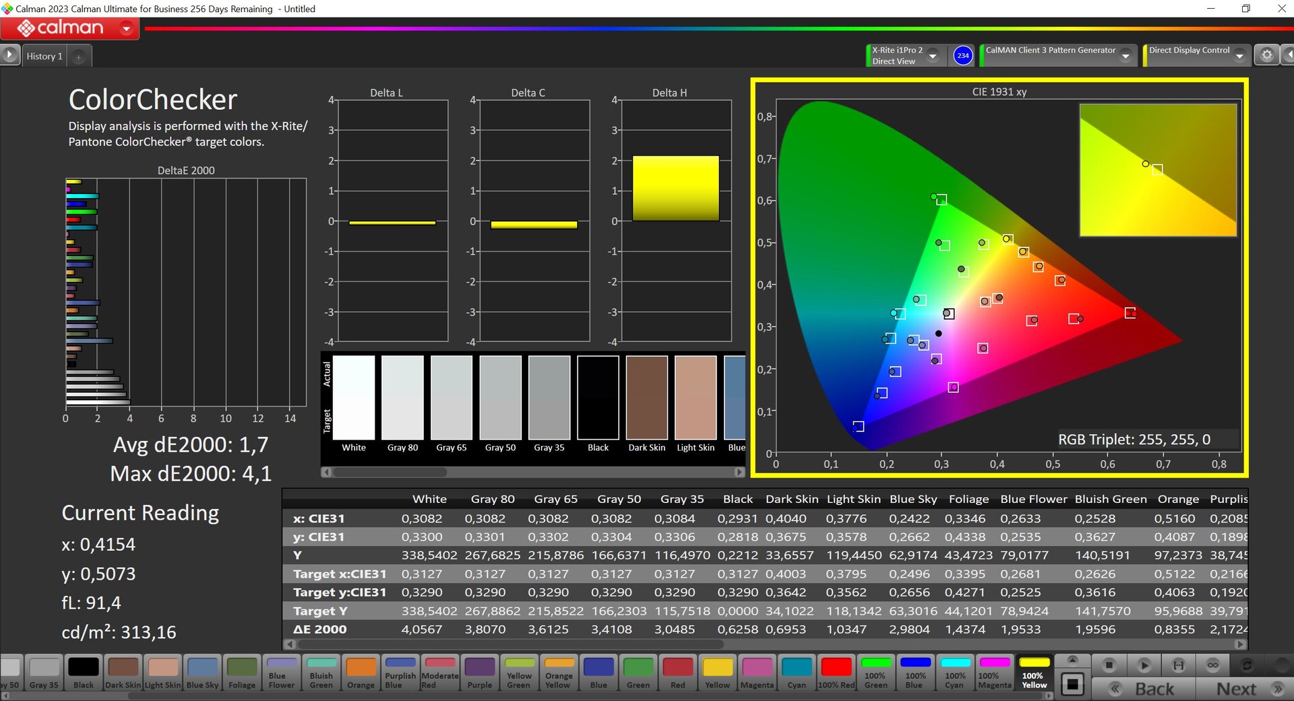The width and height of the screenshot is (1294, 701).
Task: Select the Blue Sky color patch
Action: [202, 673]
